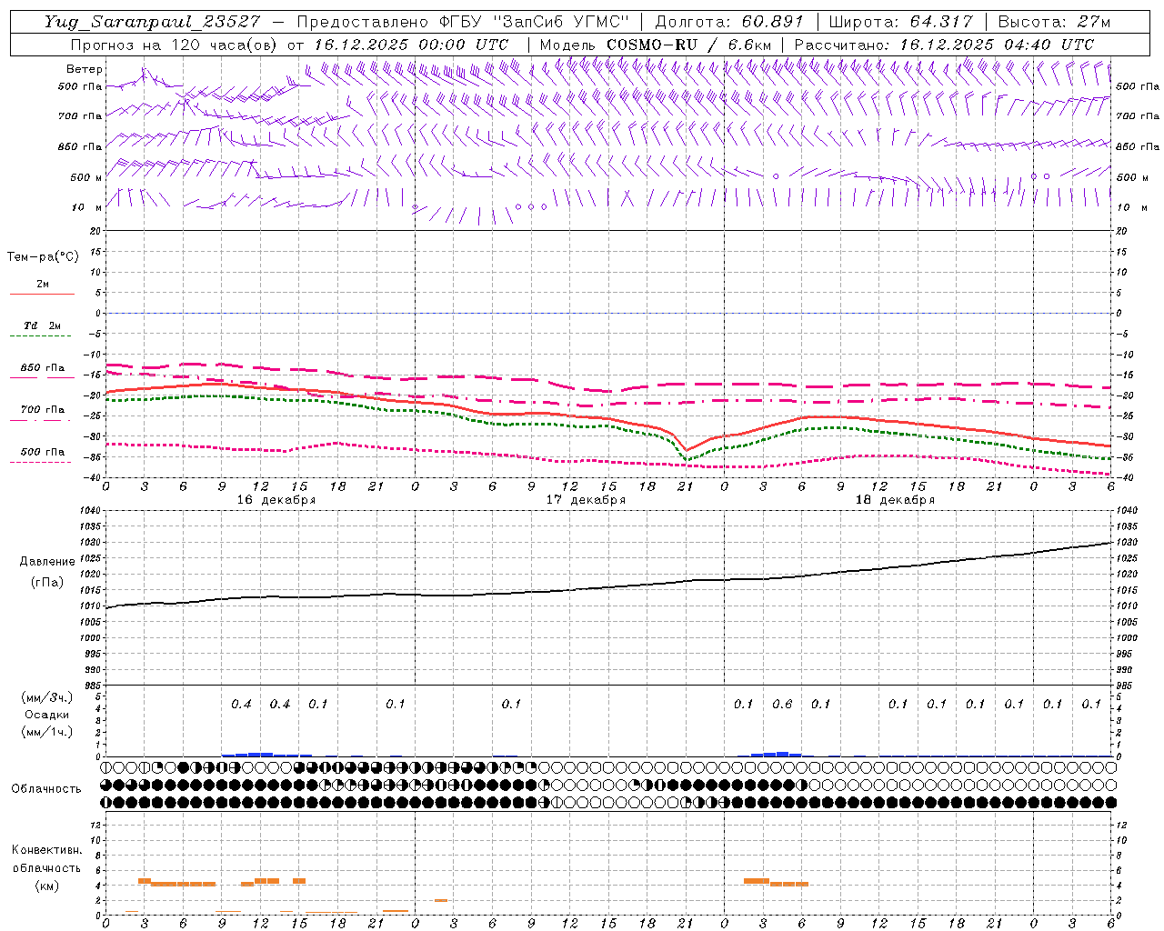The width and height of the screenshot is (1164, 931).
Task: Click the Конвективн. convective cloud label
Action: (46, 850)
